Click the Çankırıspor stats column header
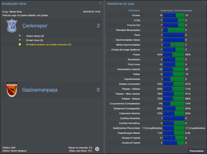 click(x=167, y=11)
